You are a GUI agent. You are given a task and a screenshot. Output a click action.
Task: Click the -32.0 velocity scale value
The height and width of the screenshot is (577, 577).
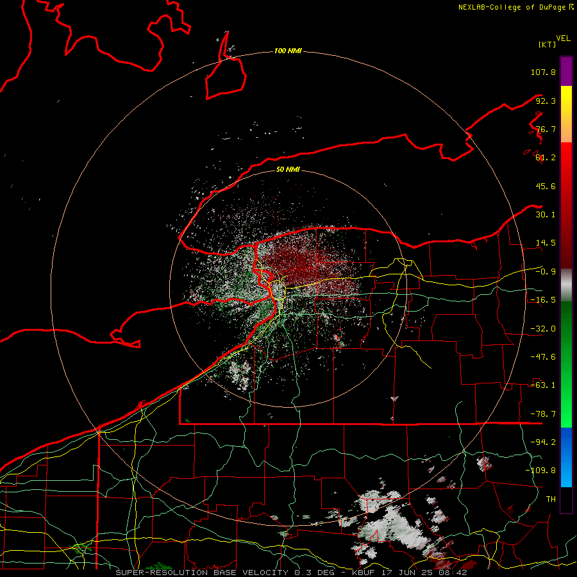point(543,329)
